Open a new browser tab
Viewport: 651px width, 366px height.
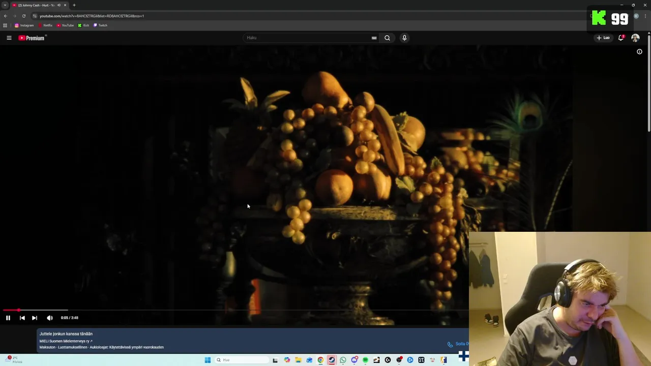[x=74, y=5]
